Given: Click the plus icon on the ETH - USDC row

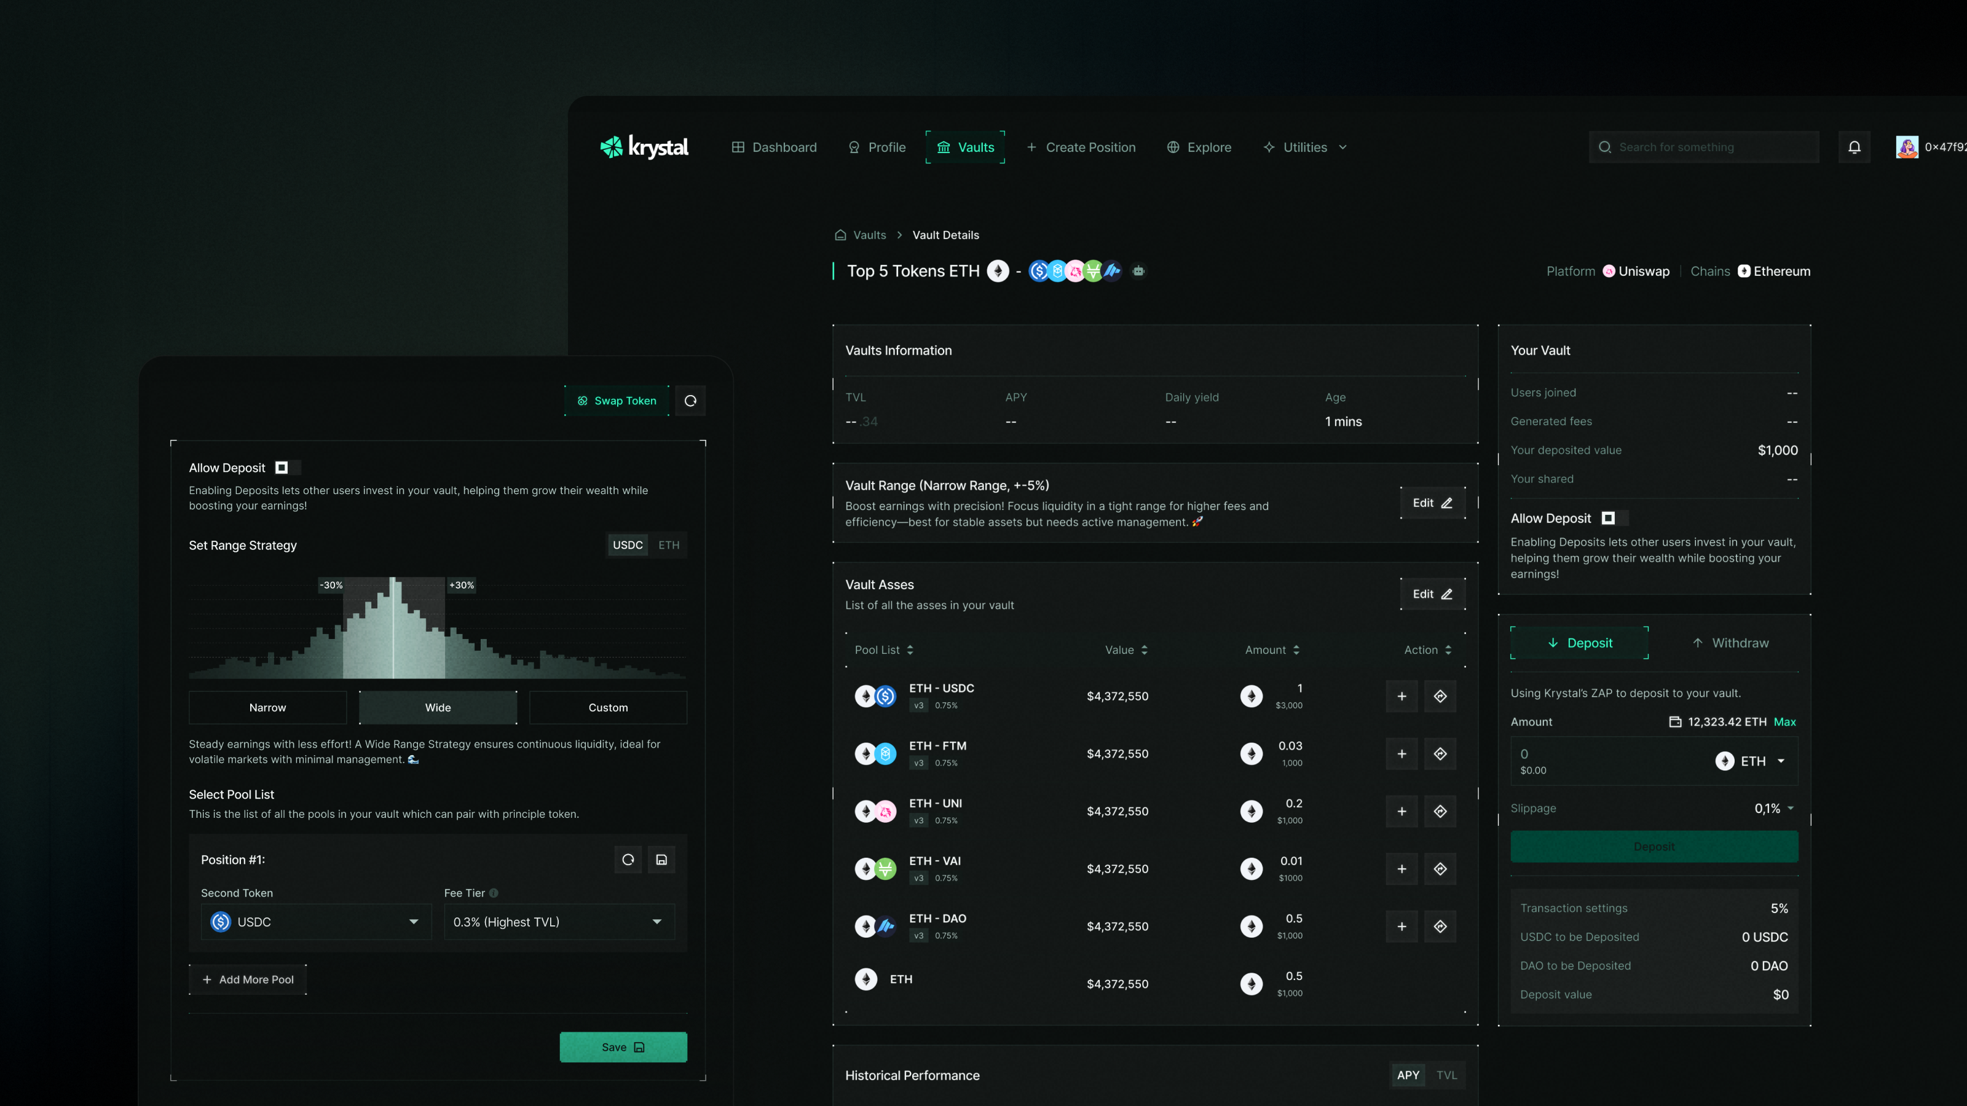Looking at the screenshot, I should pyautogui.click(x=1401, y=696).
